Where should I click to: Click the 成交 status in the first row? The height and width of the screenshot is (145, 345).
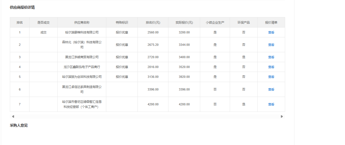(43, 32)
